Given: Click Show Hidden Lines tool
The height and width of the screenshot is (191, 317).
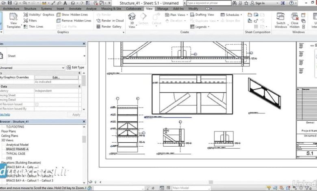Looking at the screenshot, I should tap(72, 15).
